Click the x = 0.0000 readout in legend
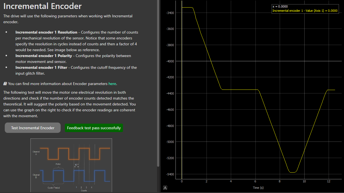 280,6
